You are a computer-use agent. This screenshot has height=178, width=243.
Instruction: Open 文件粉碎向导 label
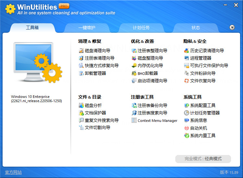click(203, 73)
